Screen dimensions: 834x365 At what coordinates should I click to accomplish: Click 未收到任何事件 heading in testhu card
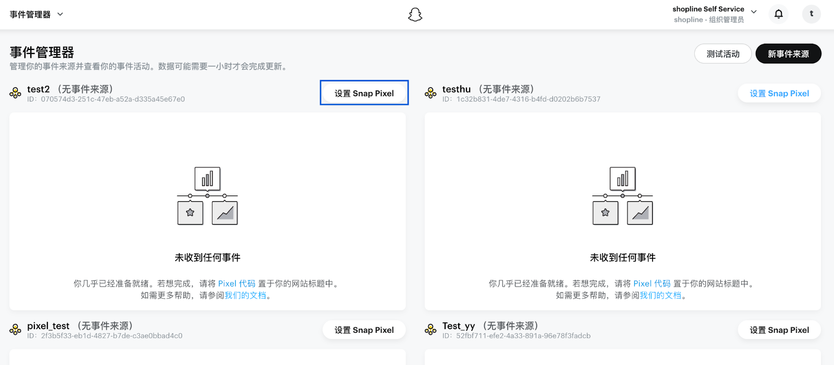(x=622, y=257)
